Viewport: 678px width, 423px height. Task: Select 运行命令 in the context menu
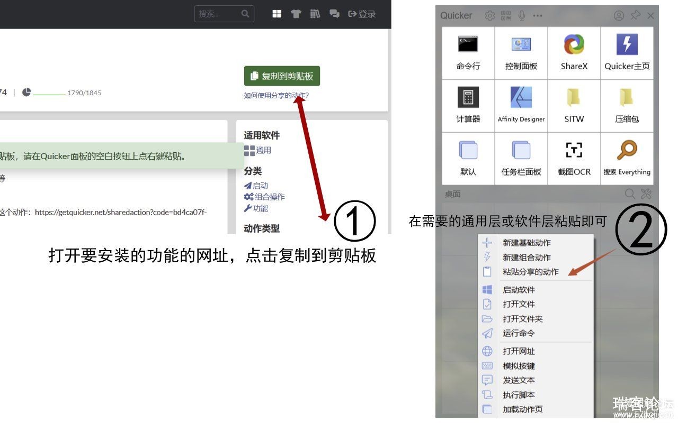tap(536, 333)
